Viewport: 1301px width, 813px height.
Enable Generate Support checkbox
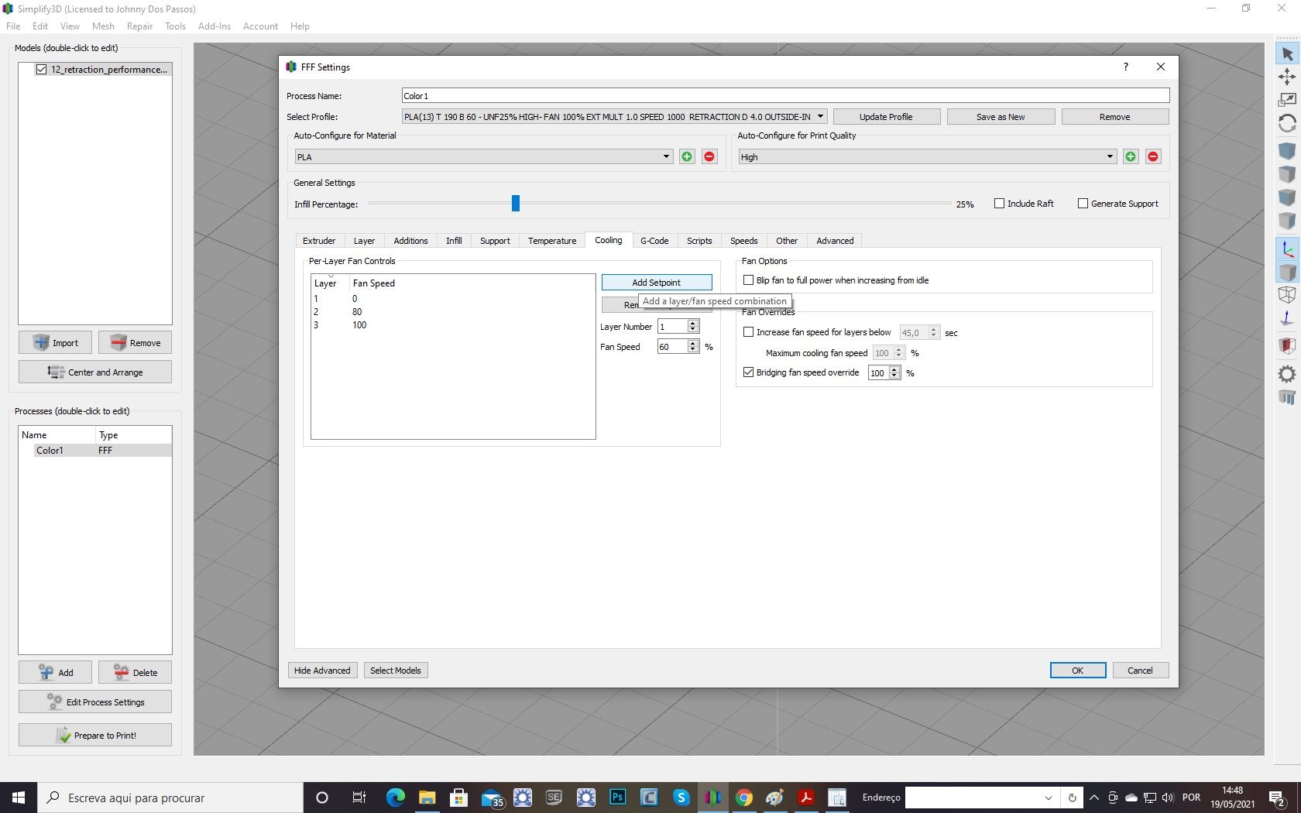[1083, 204]
